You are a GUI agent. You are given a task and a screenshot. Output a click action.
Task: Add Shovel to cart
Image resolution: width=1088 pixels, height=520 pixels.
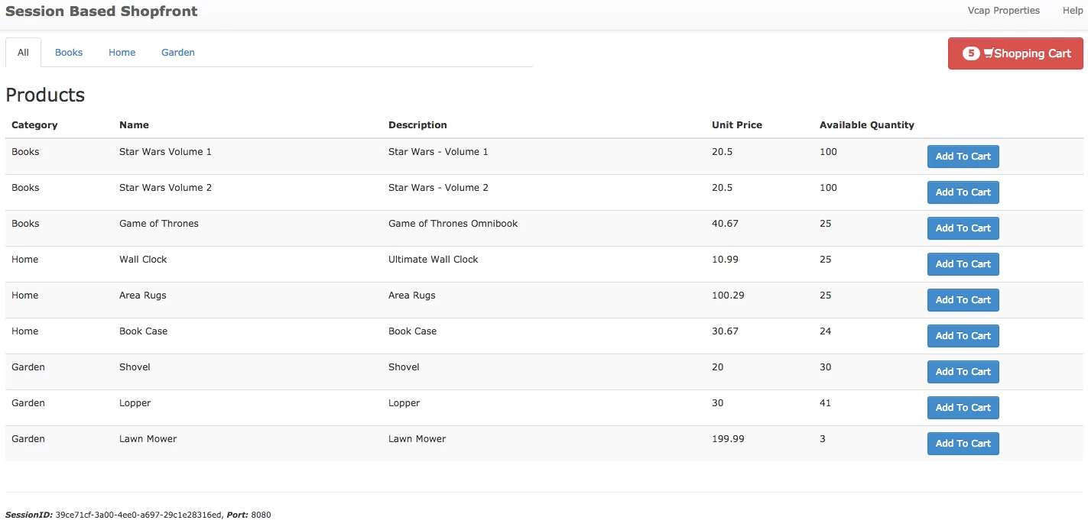pyautogui.click(x=963, y=372)
